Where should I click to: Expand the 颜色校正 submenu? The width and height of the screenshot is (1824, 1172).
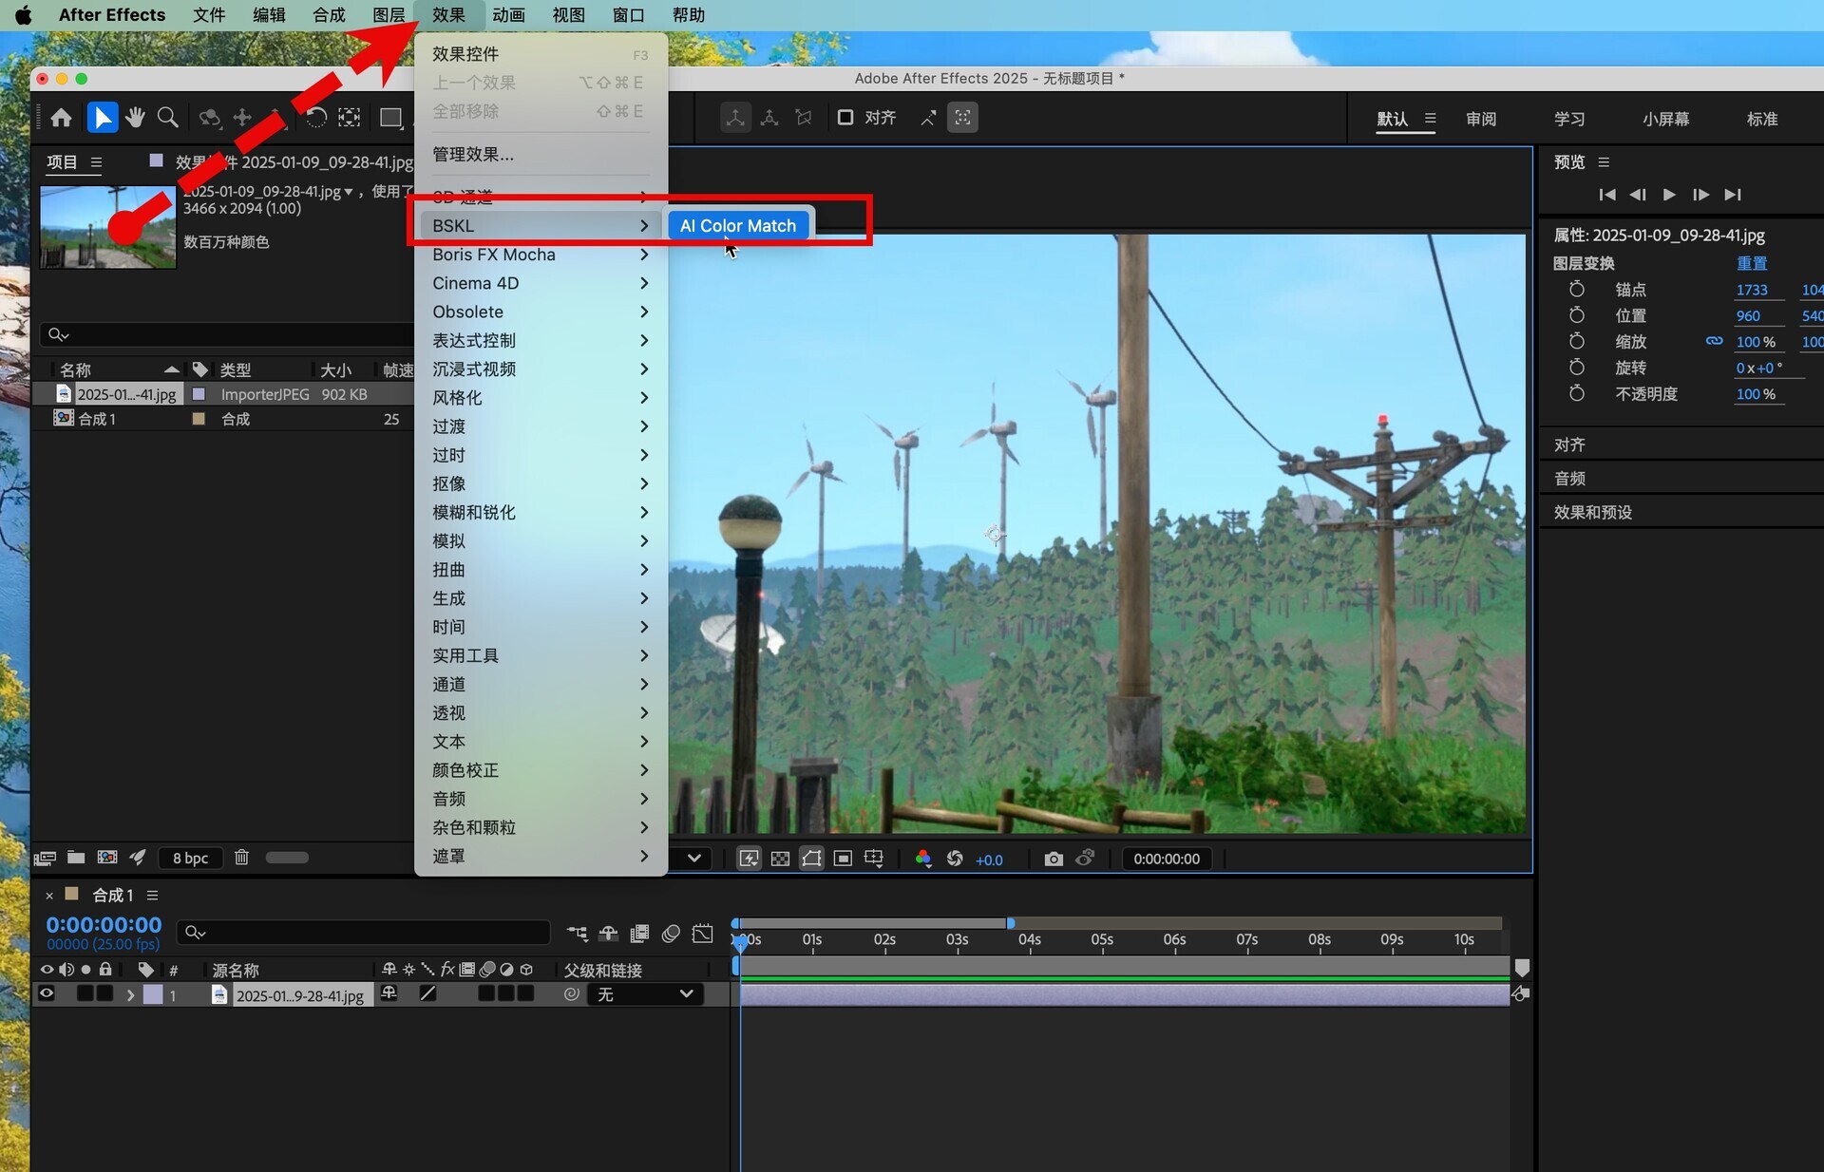(x=541, y=770)
